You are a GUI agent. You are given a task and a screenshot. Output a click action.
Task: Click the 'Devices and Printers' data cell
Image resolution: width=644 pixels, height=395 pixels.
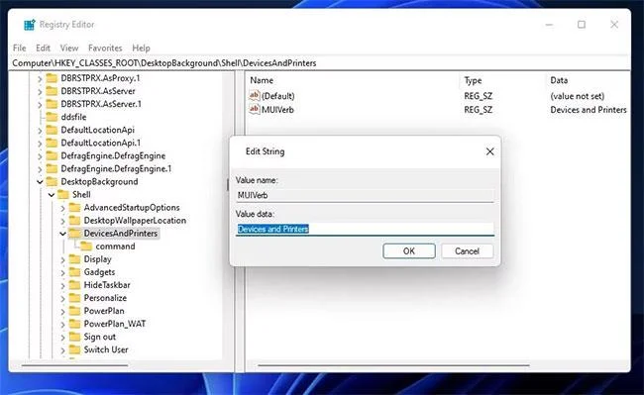point(589,110)
